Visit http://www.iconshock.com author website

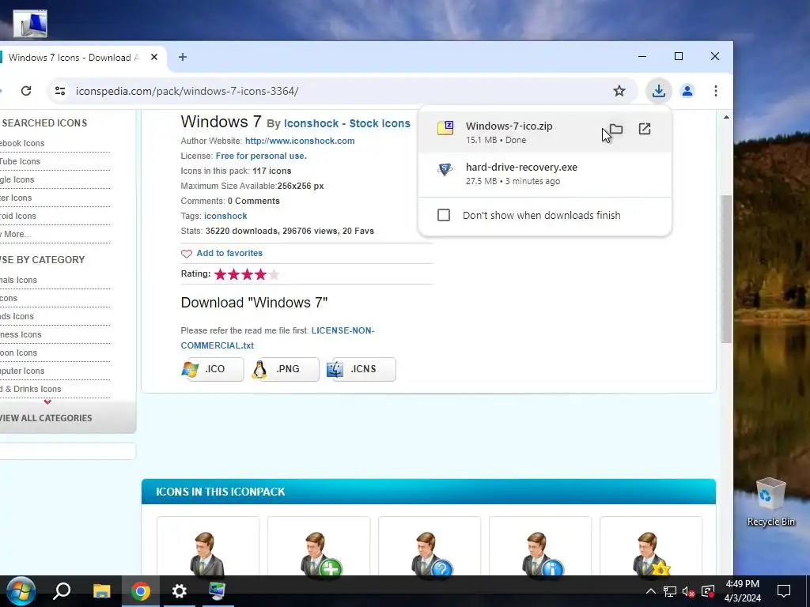300,141
